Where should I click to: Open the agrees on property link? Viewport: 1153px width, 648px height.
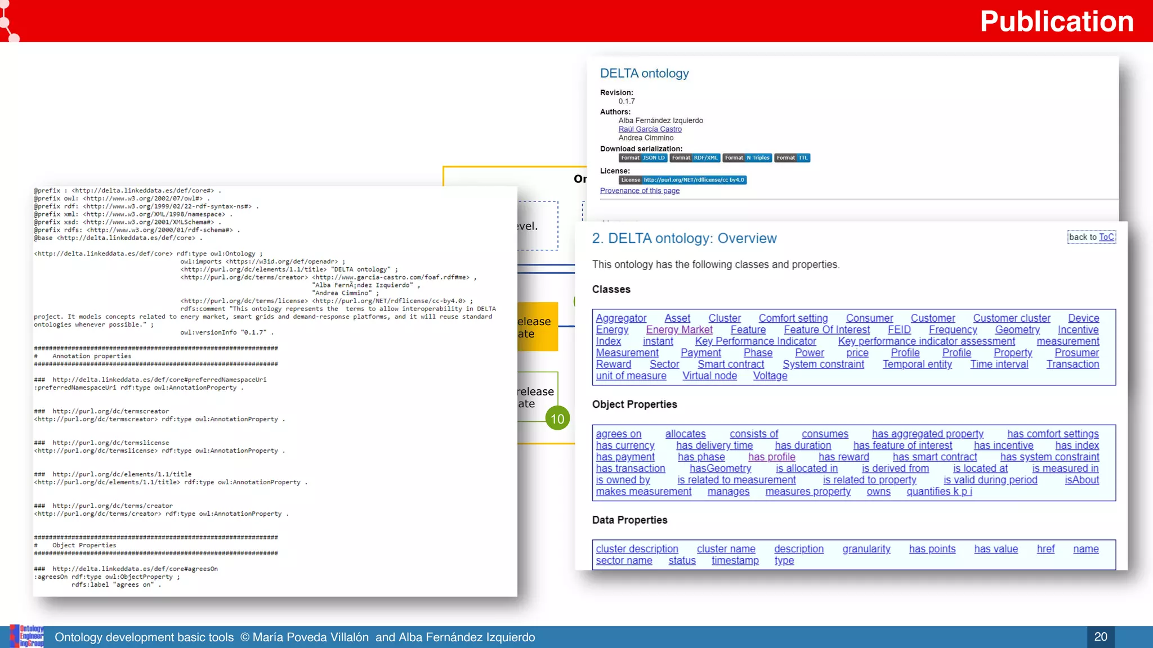[619, 434]
